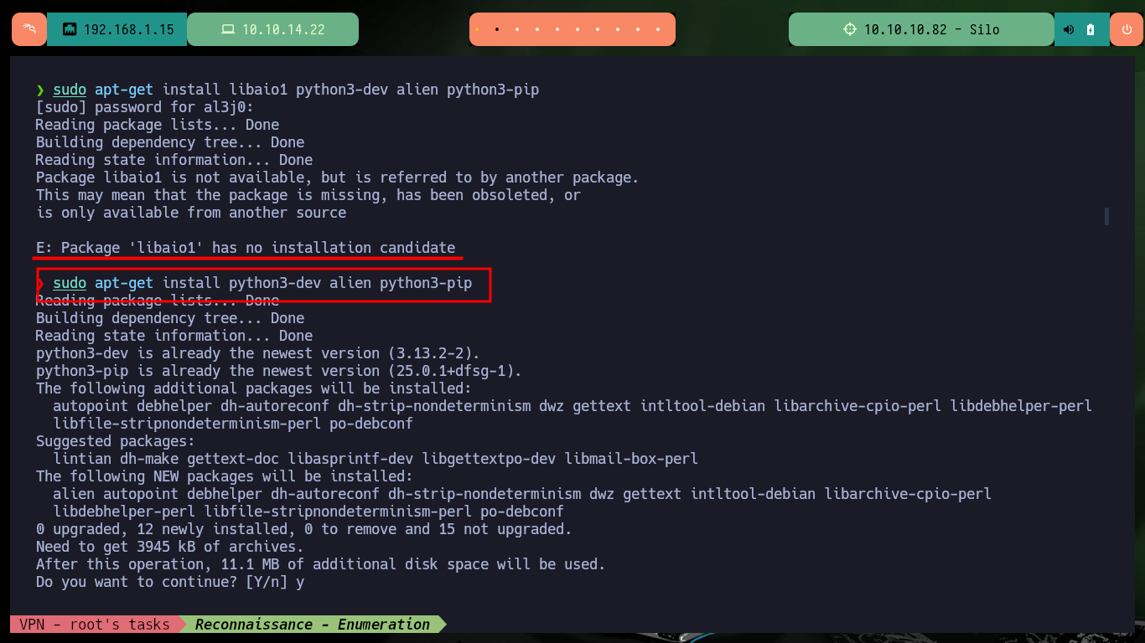Click the 192.168.1.15 local IP label
The height and width of the screenshot is (643, 1145).
click(129, 29)
